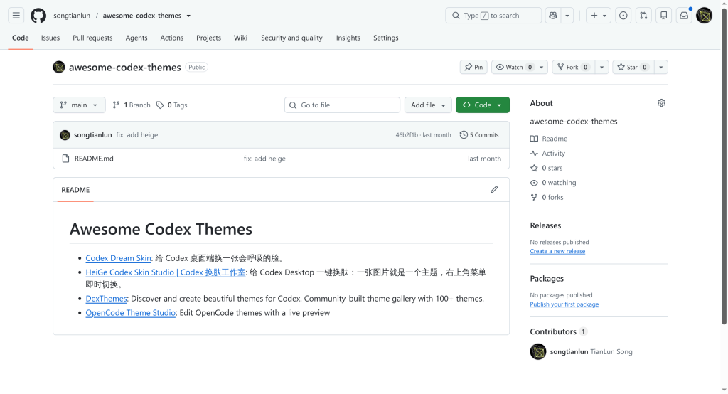Fork the repository with Fork button
The width and height of the screenshot is (728, 394).
click(573, 67)
